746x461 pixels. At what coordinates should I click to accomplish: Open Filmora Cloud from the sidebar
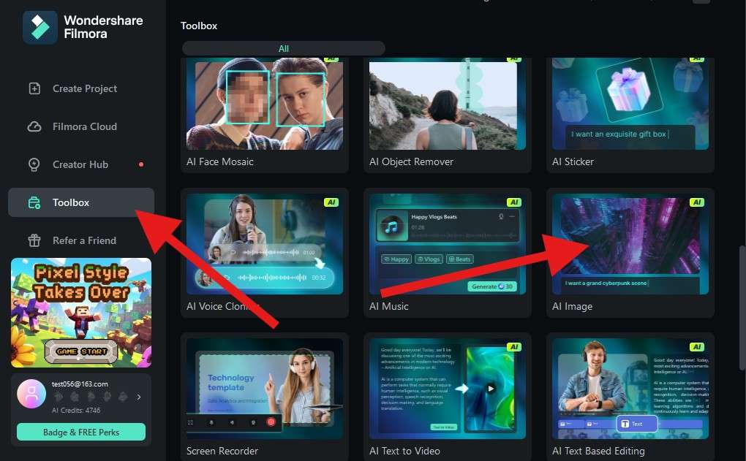81,126
